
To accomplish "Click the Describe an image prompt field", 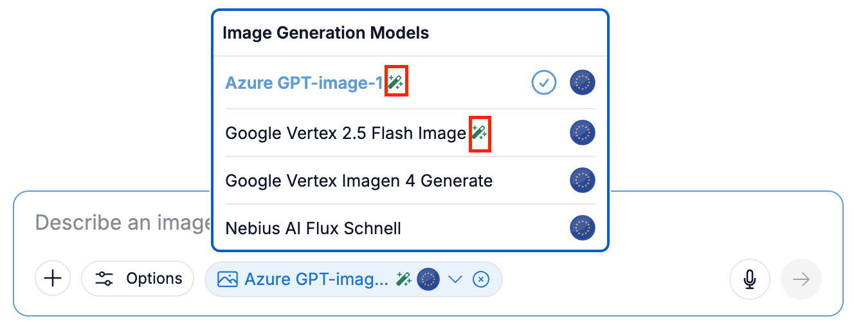I will [122, 223].
